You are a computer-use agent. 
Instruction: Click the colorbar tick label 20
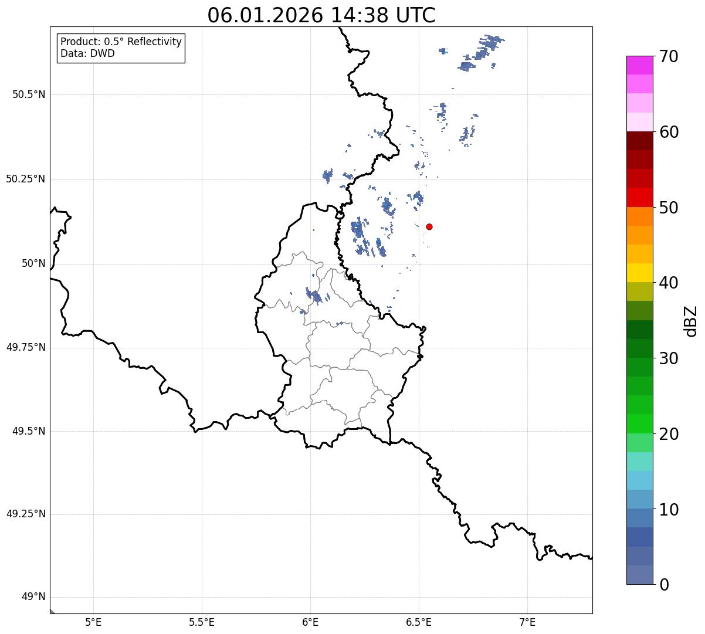click(x=669, y=434)
